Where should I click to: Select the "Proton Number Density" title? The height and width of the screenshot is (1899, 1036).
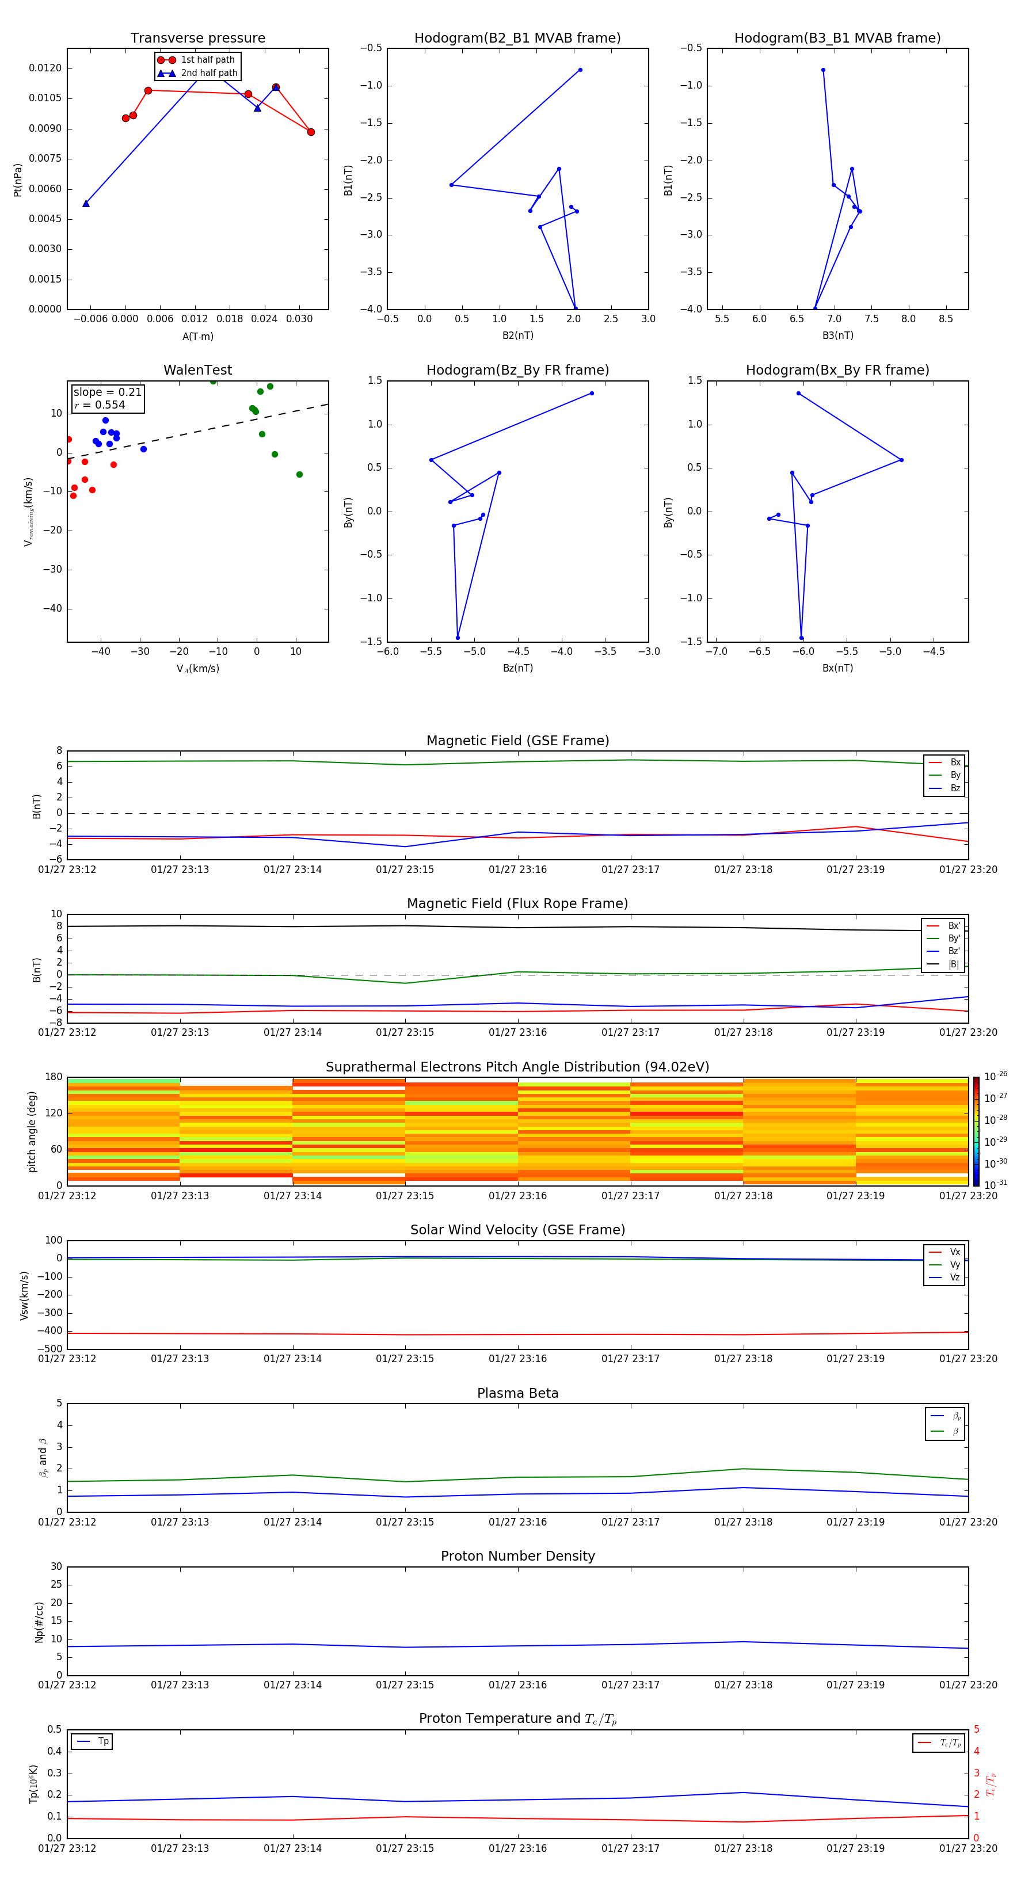[x=517, y=1556]
